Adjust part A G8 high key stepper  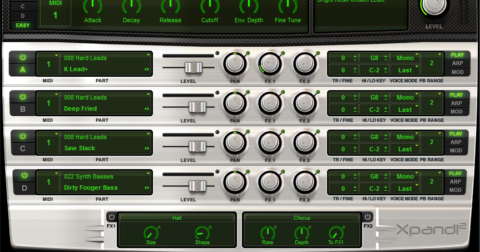tap(385, 57)
